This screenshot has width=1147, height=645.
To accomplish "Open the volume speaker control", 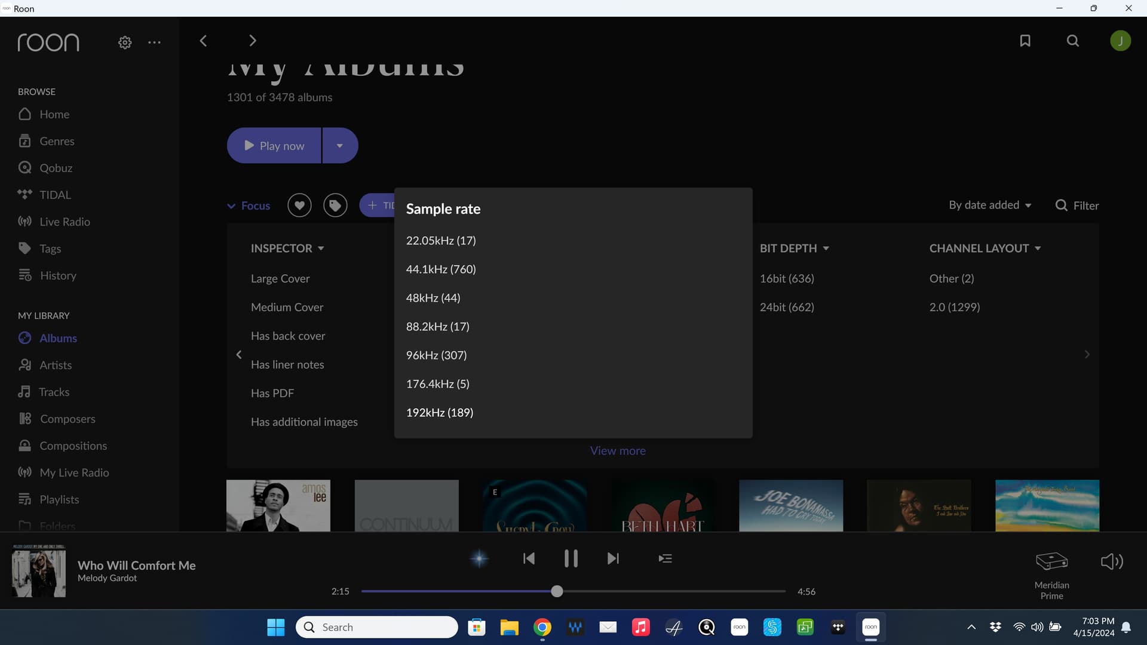I will pyautogui.click(x=1112, y=561).
